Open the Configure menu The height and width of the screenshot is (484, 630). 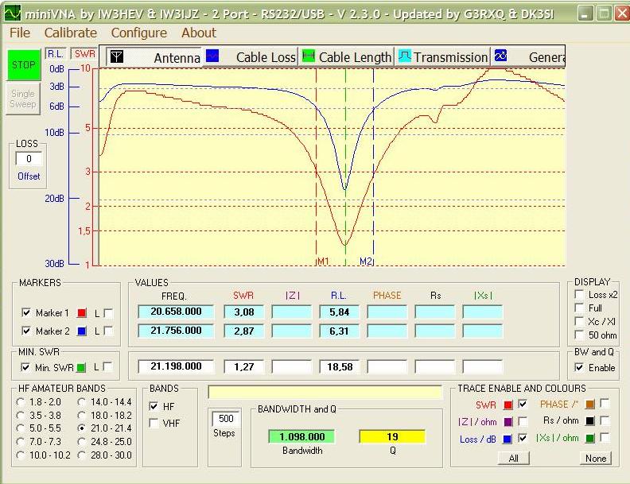pyautogui.click(x=138, y=33)
